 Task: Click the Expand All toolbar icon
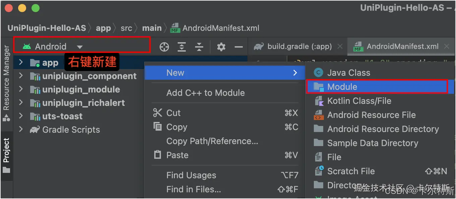[x=182, y=47]
